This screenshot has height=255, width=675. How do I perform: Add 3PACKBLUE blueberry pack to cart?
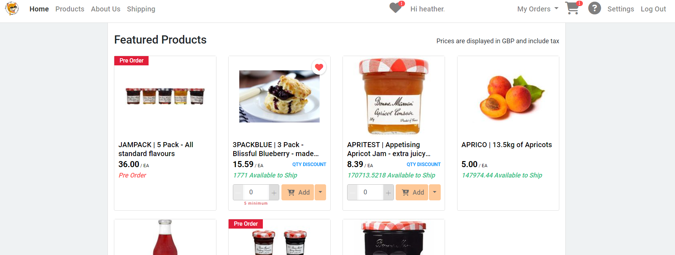tap(297, 192)
